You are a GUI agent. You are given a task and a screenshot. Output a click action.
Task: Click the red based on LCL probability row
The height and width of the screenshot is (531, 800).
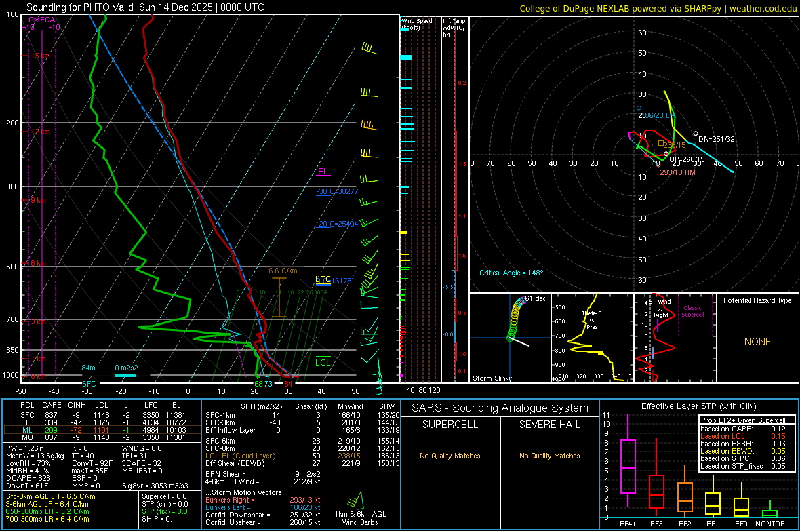coord(743,436)
